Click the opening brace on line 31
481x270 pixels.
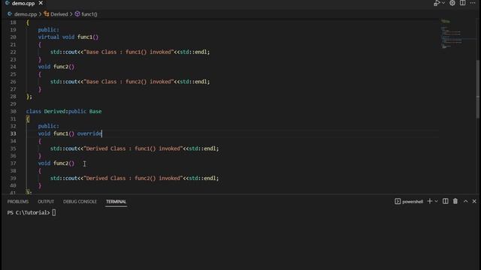pyautogui.click(x=28, y=118)
